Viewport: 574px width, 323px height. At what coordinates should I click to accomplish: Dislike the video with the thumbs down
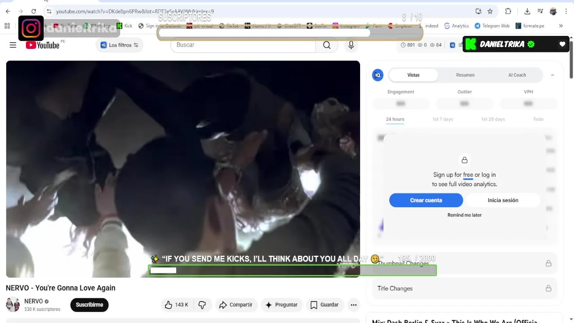coord(202,305)
